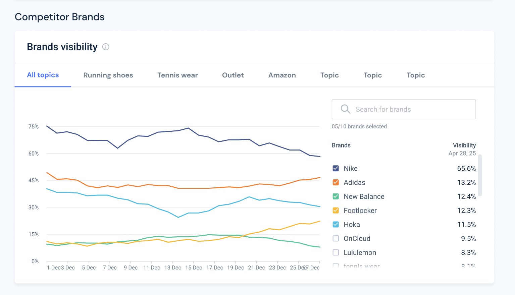The image size is (515, 295).
Task: Check the tennis wear brand checkbox
Action: (336, 266)
